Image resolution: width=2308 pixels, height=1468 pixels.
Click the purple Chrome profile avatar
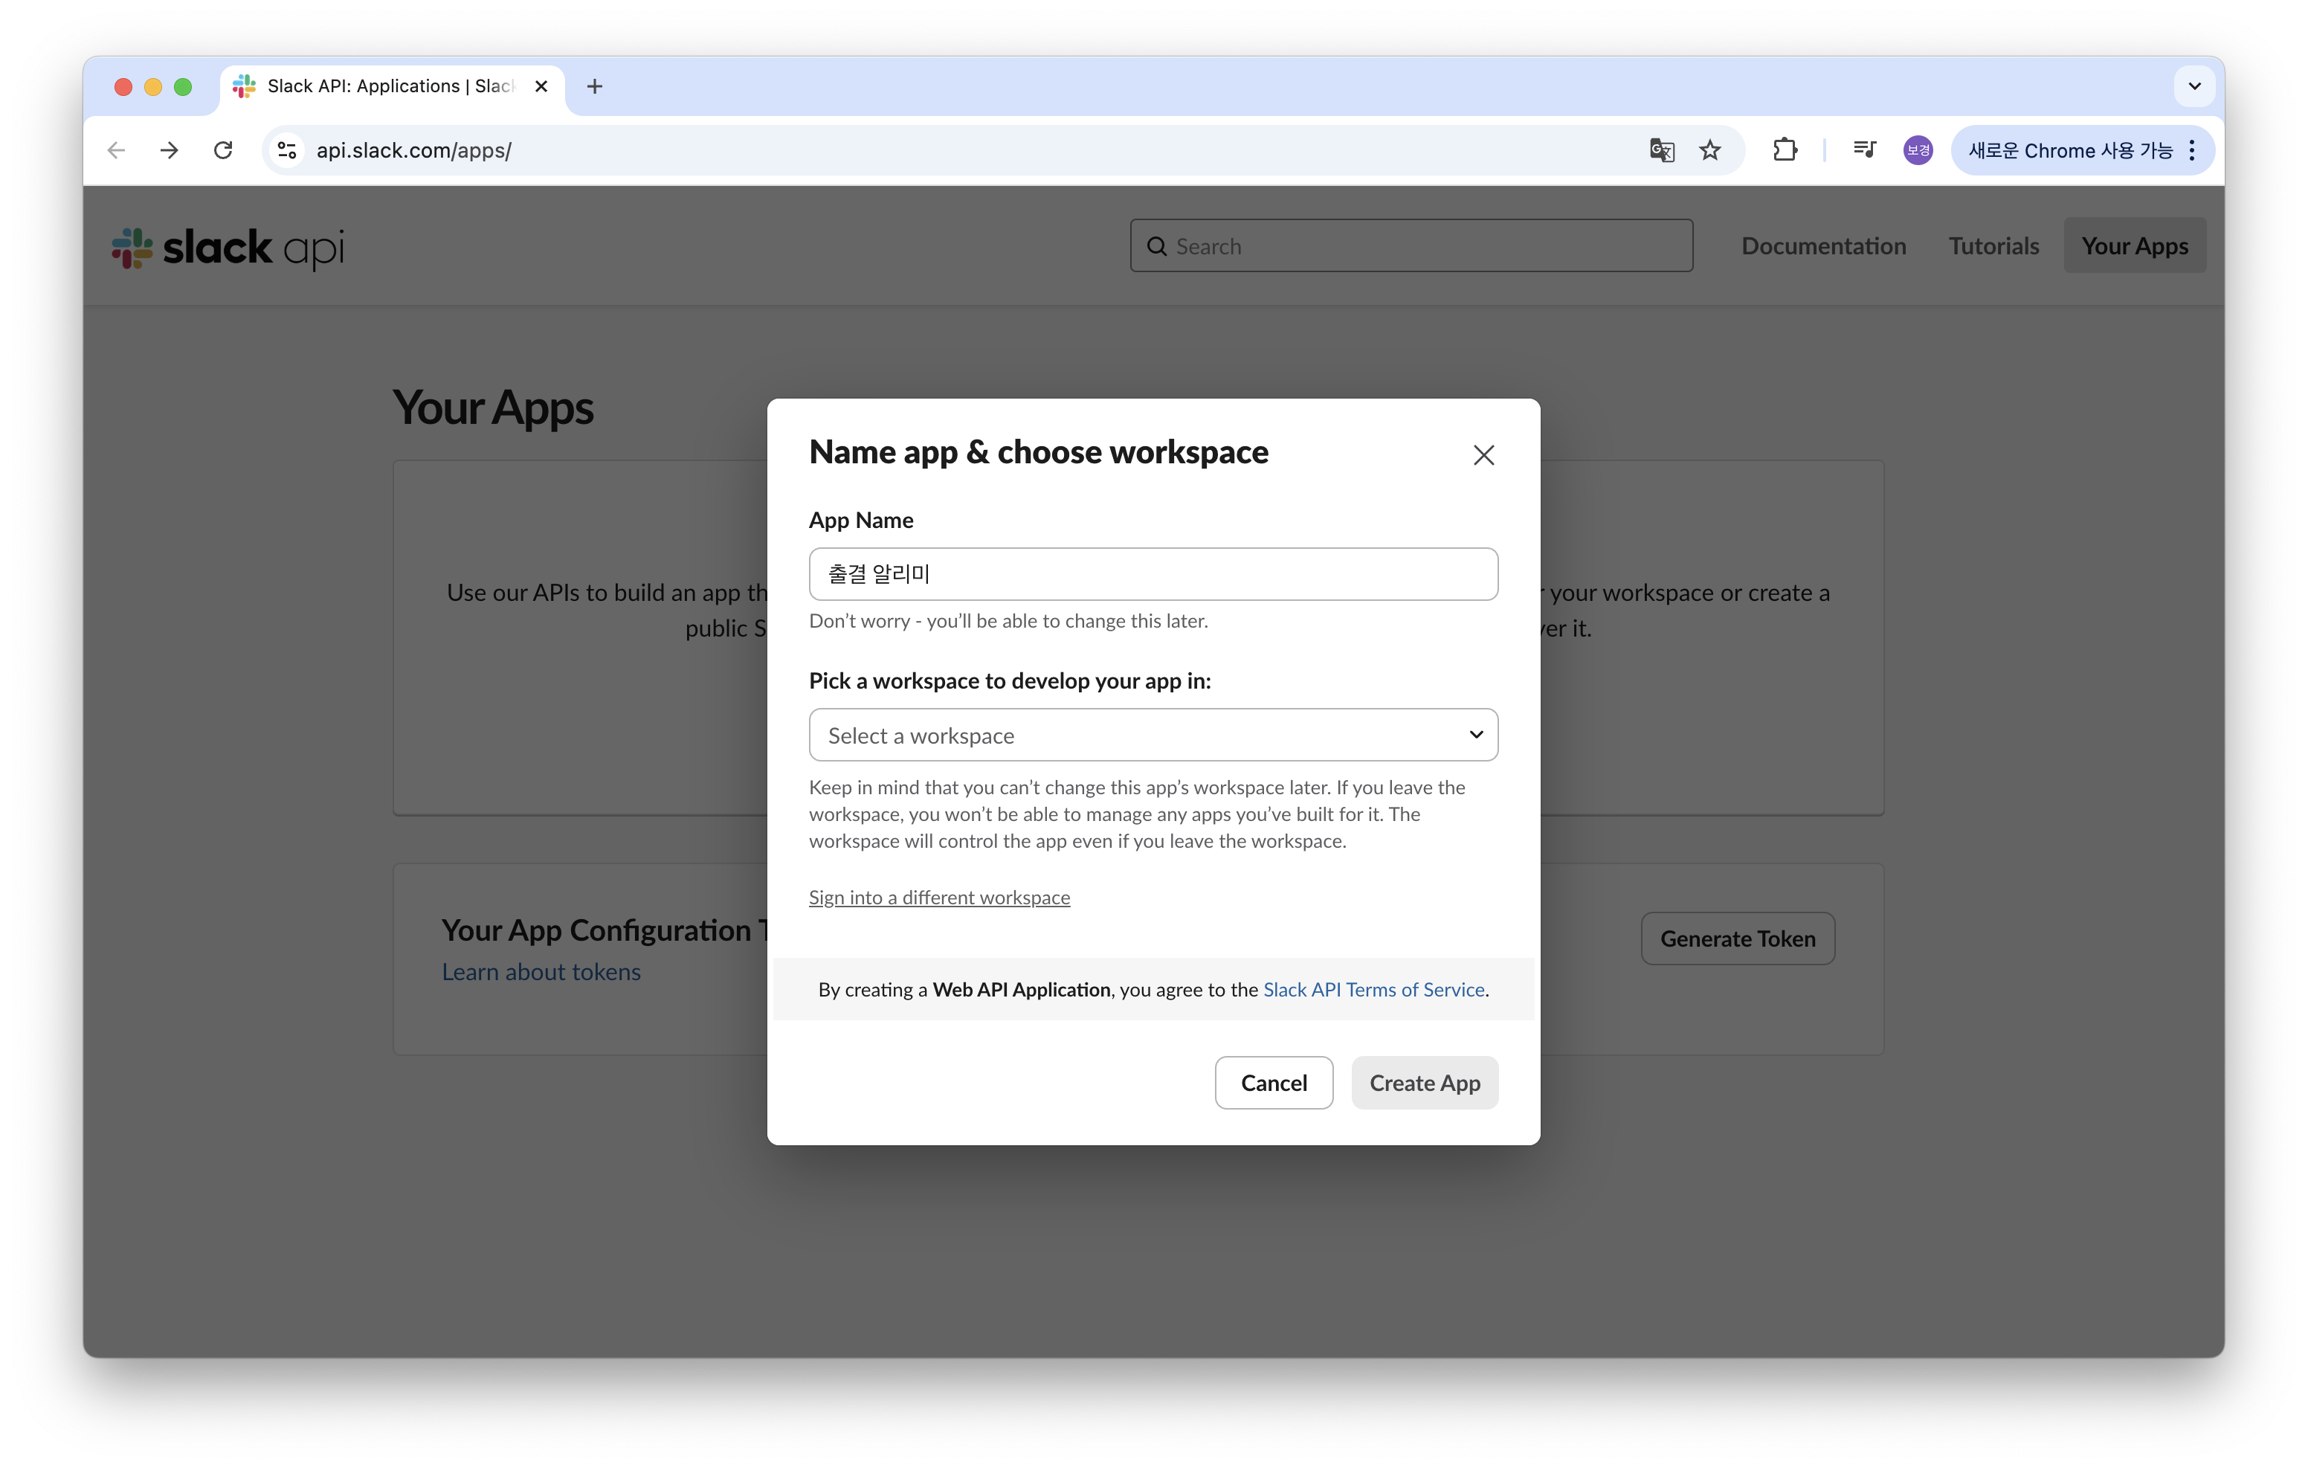click(x=1917, y=150)
